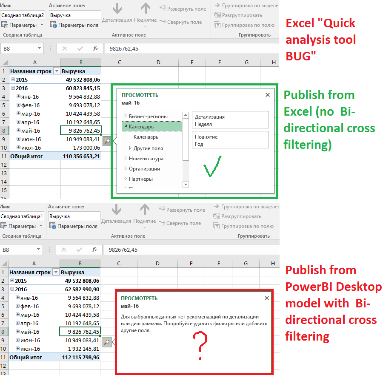Click Разгруппировать in bottom ribbon

coord(237,216)
